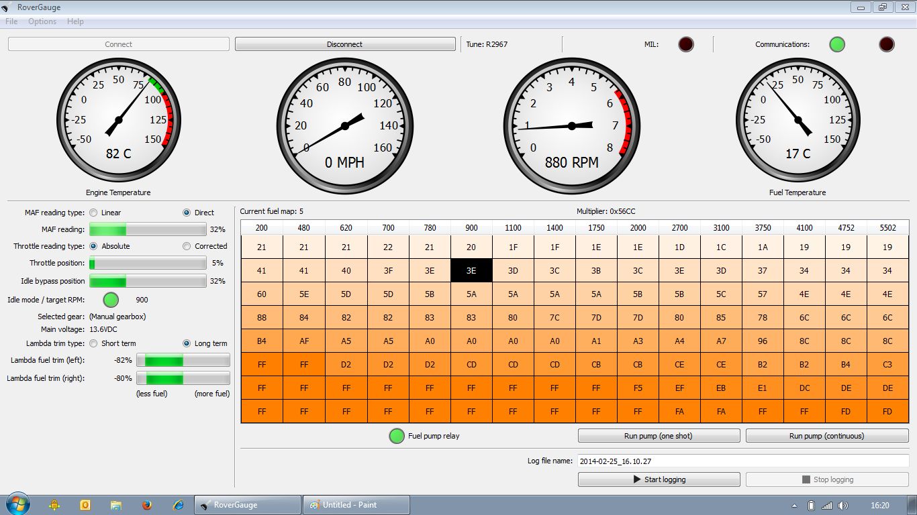The width and height of the screenshot is (917, 515).
Task: Switch to RoverGauge taskbar window
Action: 247,505
